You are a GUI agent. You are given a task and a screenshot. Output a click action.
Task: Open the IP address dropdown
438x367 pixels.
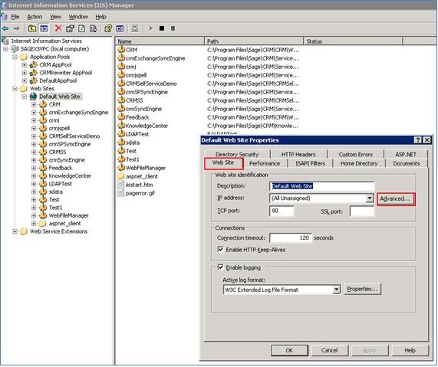click(x=369, y=198)
